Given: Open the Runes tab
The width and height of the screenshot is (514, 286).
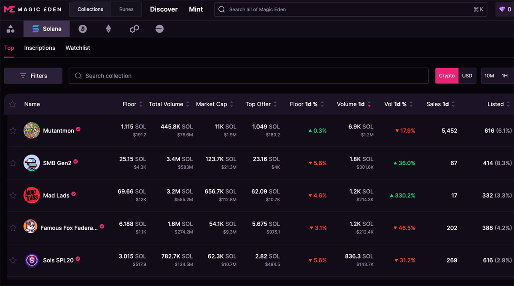Looking at the screenshot, I should coord(126,9).
